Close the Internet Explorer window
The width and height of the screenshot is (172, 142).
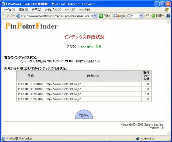tap(168, 4)
